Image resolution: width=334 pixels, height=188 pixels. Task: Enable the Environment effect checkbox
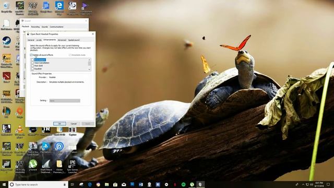32,60
